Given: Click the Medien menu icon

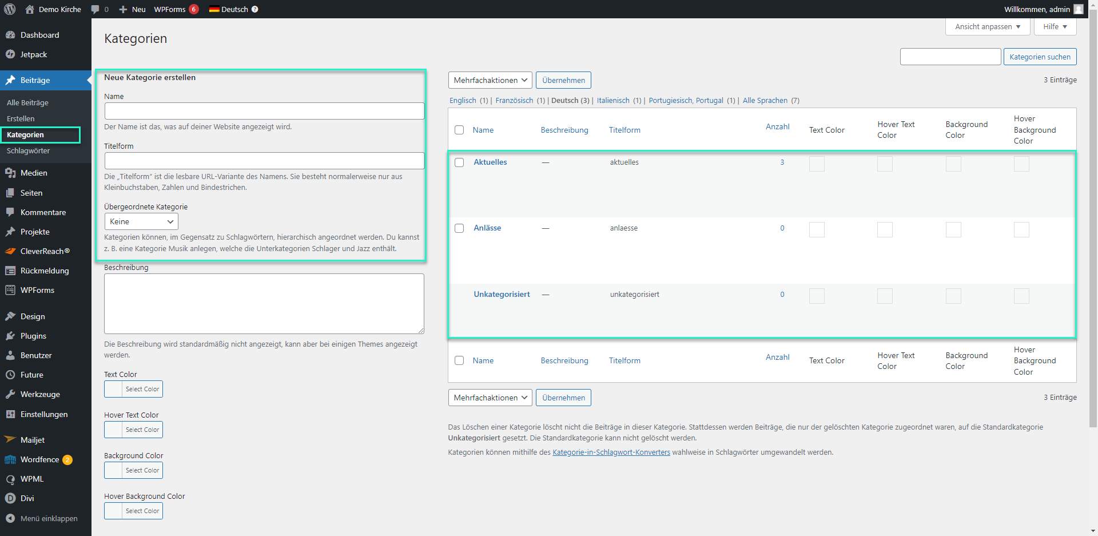Looking at the screenshot, I should coord(10,173).
